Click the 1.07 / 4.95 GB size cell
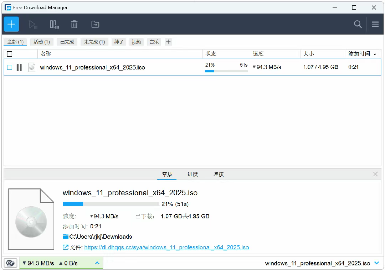 (320, 67)
